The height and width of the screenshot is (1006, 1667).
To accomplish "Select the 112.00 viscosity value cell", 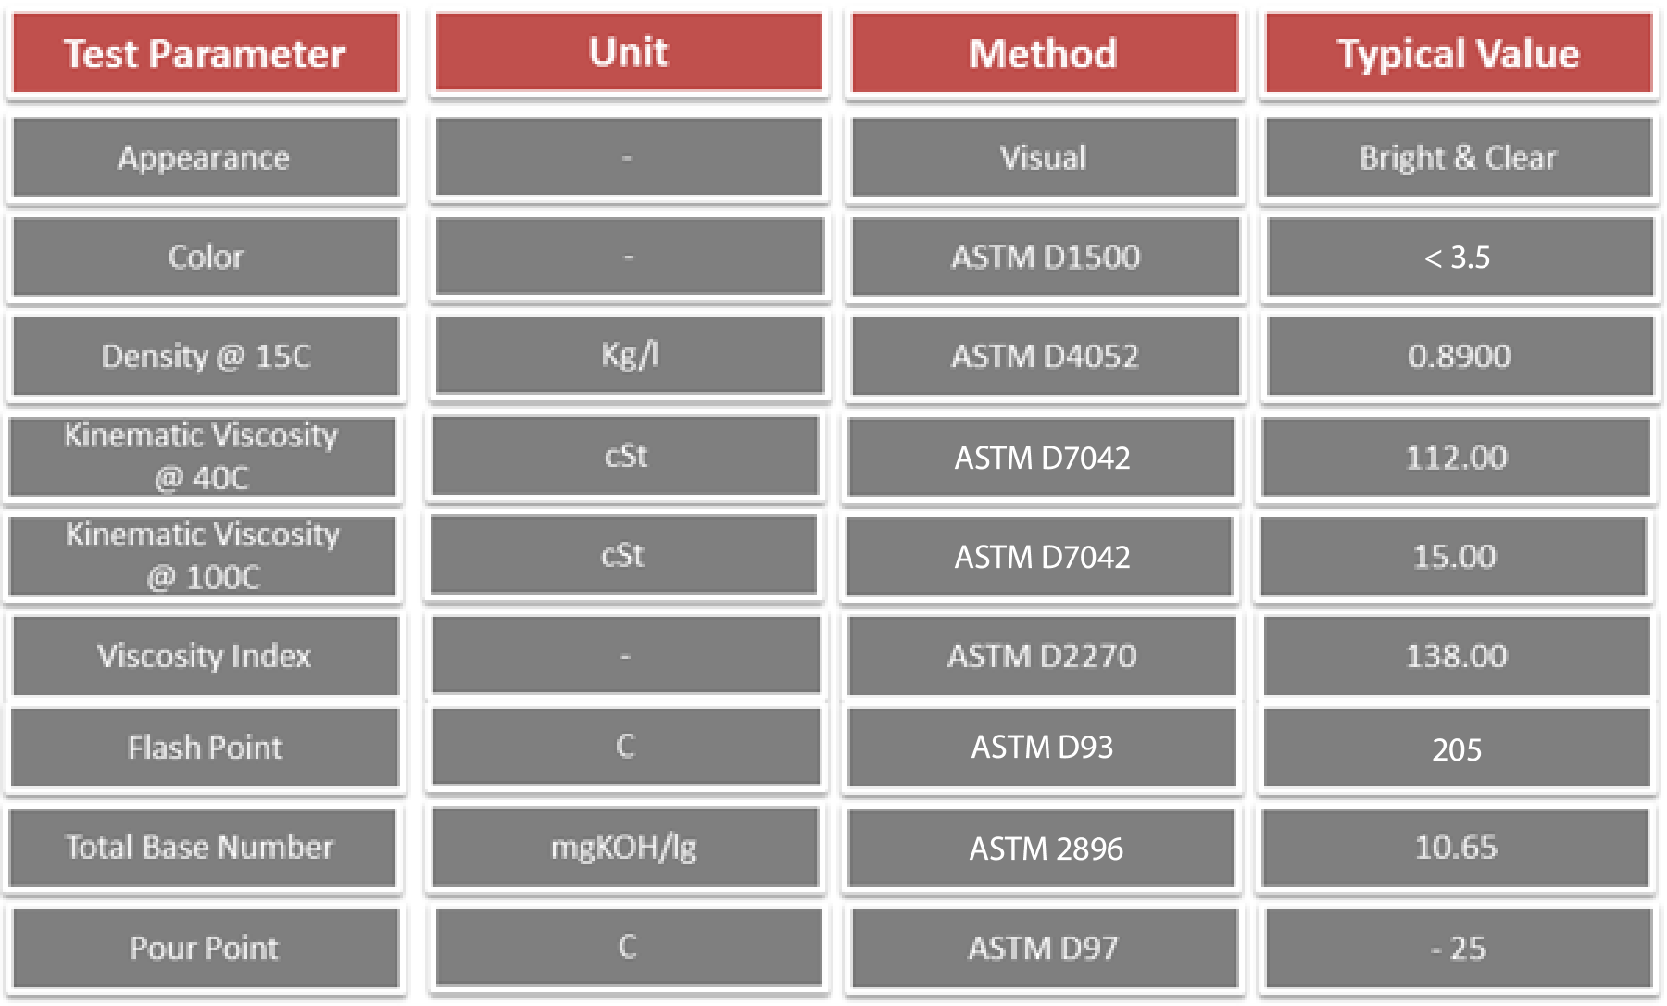I will [1456, 457].
